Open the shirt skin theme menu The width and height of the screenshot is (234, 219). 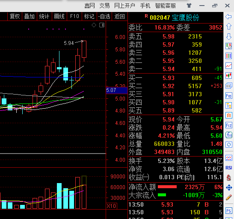pyautogui.click(x=189, y=6)
